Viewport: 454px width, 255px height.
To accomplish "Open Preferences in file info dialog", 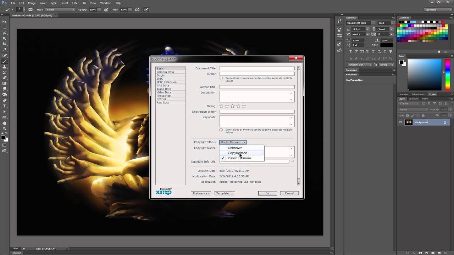I will [201, 193].
